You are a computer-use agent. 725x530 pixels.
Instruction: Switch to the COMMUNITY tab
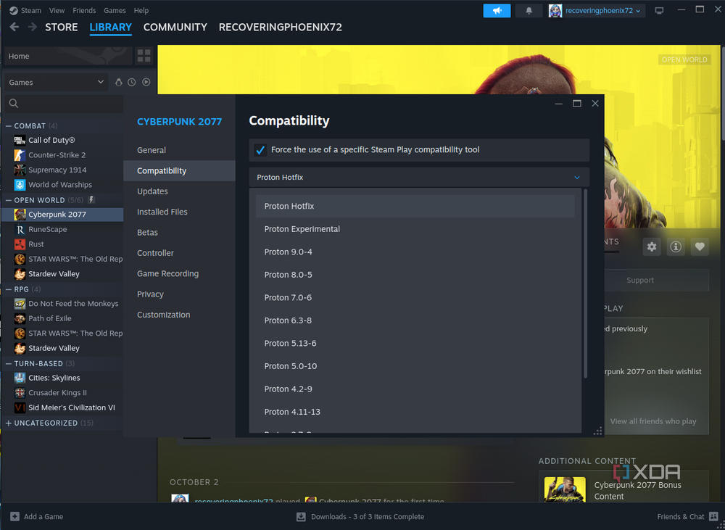(x=175, y=27)
